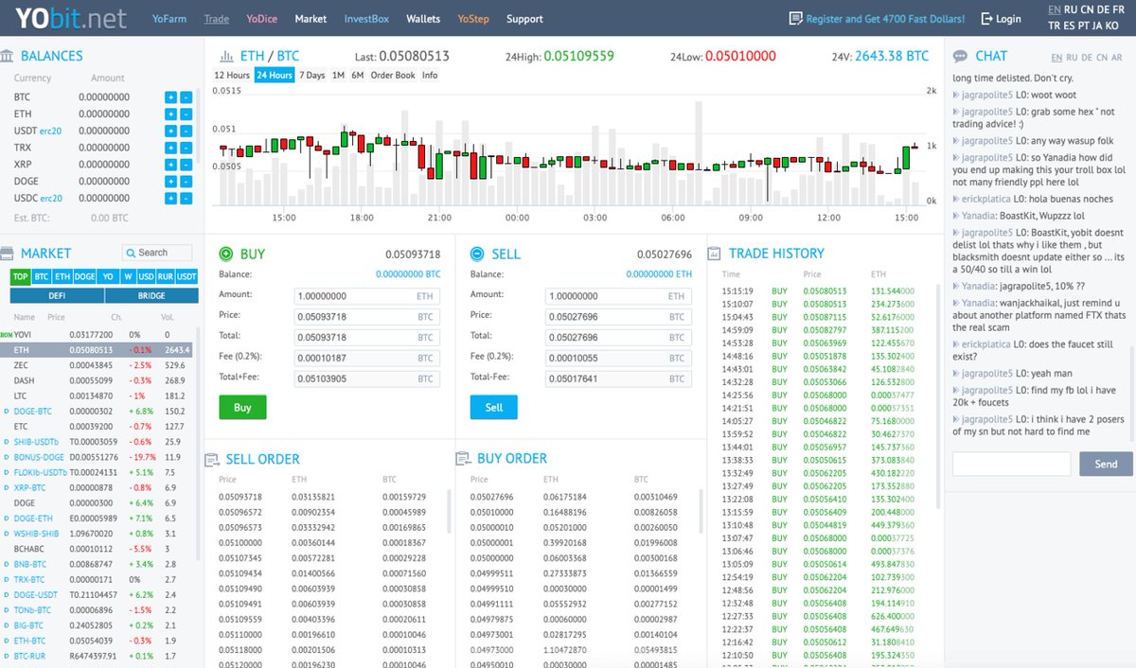Click the minus withdraw icon for ETH balance
This screenshot has height=668, width=1136.
pos(186,114)
